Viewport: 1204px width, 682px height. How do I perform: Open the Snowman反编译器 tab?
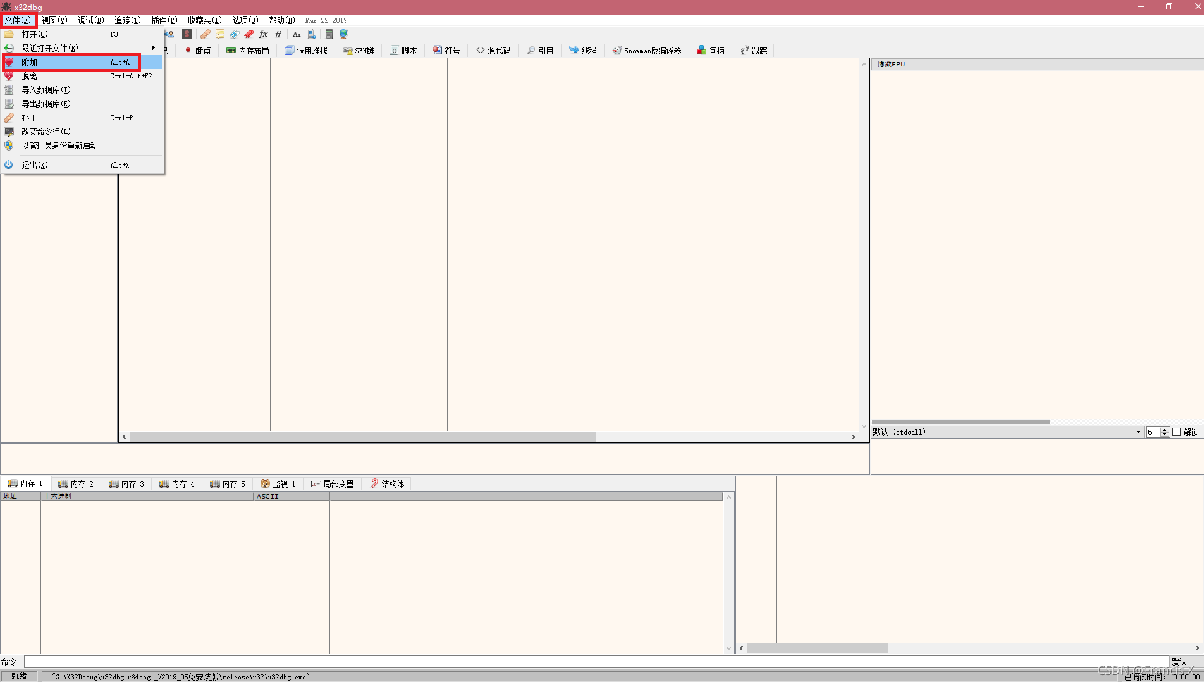(647, 51)
